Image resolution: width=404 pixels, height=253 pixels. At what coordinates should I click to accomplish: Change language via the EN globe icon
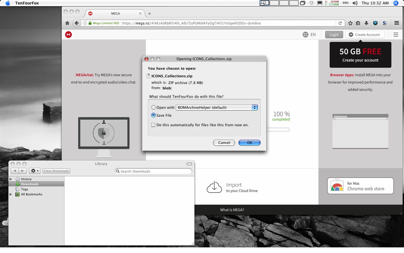click(309, 35)
